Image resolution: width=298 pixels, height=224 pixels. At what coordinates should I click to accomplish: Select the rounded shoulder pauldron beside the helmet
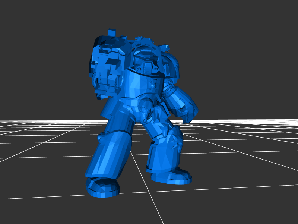pos(172,63)
